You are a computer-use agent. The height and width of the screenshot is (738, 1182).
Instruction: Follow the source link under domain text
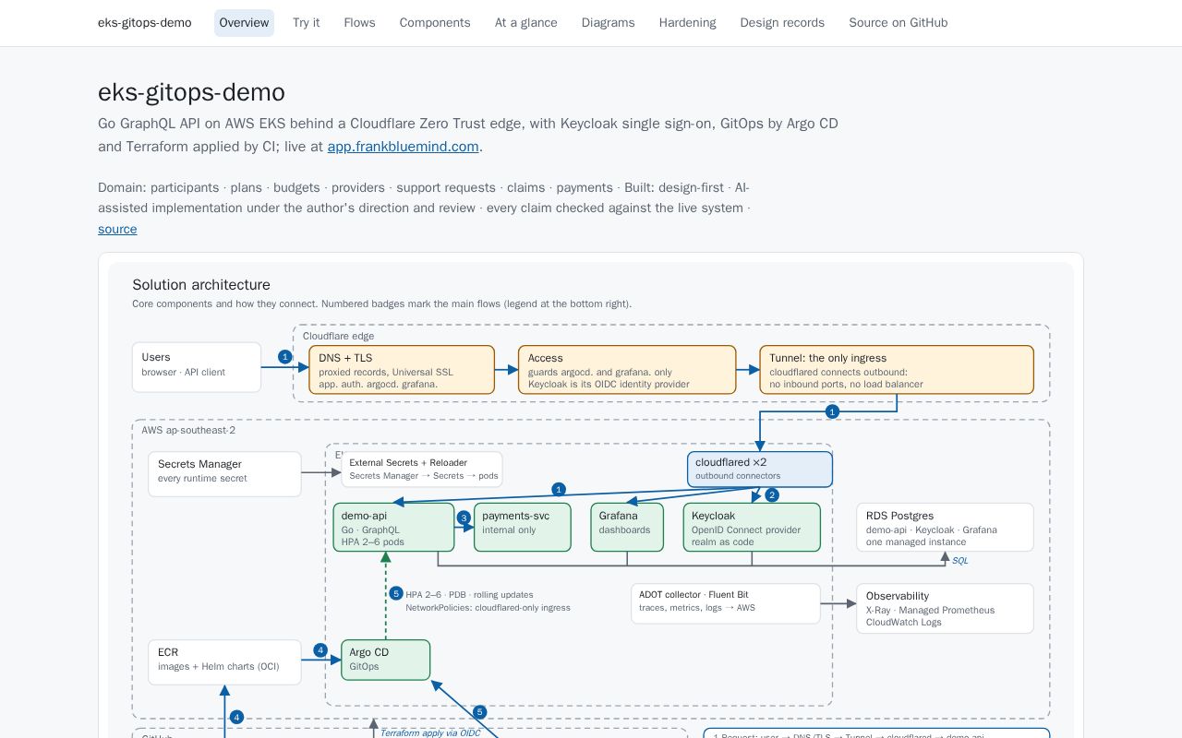point(117,230)
